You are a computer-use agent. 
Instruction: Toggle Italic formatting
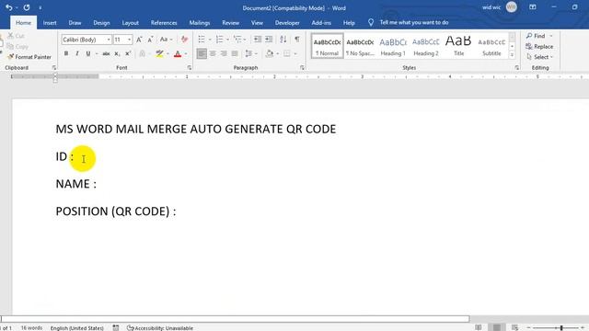[77, 54]
